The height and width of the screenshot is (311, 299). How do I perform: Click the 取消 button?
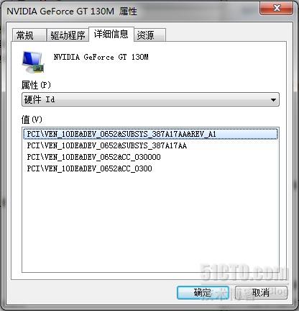[261, 292]
